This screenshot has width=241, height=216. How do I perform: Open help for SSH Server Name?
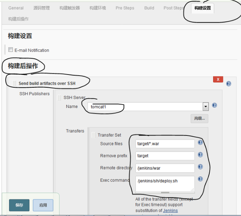214,105
